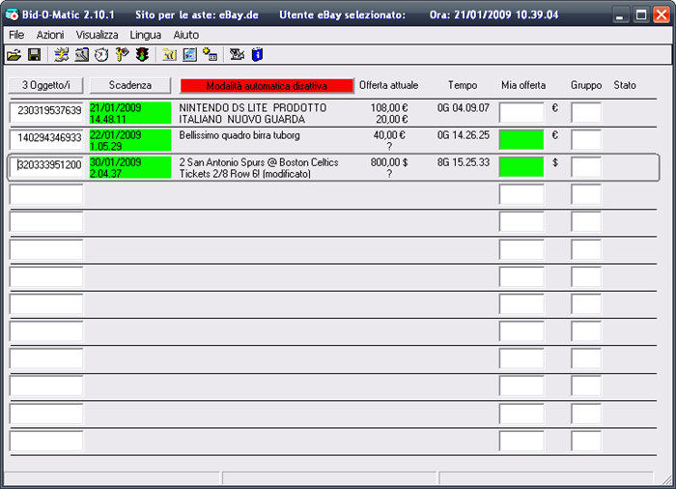This screenshot has height=489, width=676.
Task: Focus item number field 230319537639
Action: click(46, 113)
